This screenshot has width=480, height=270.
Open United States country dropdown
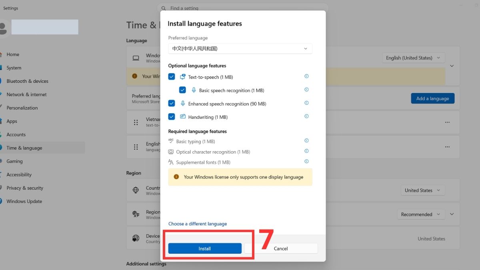pyautogui.click(x=423, y=190)
